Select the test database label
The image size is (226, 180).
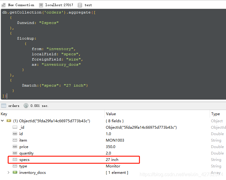(x=88, y=5)
